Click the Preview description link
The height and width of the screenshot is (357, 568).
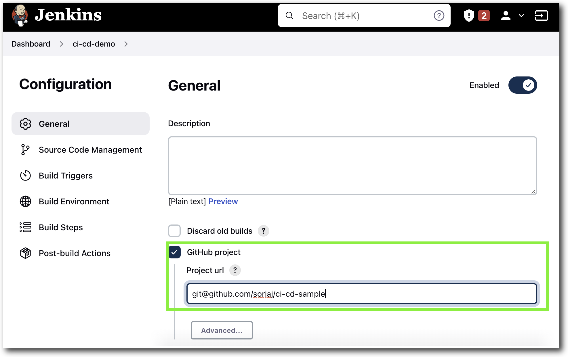(223, 201)
